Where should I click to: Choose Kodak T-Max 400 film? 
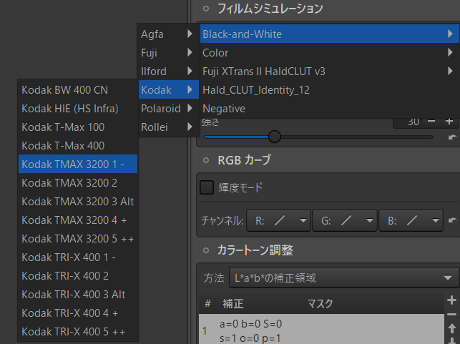(78, 145)
